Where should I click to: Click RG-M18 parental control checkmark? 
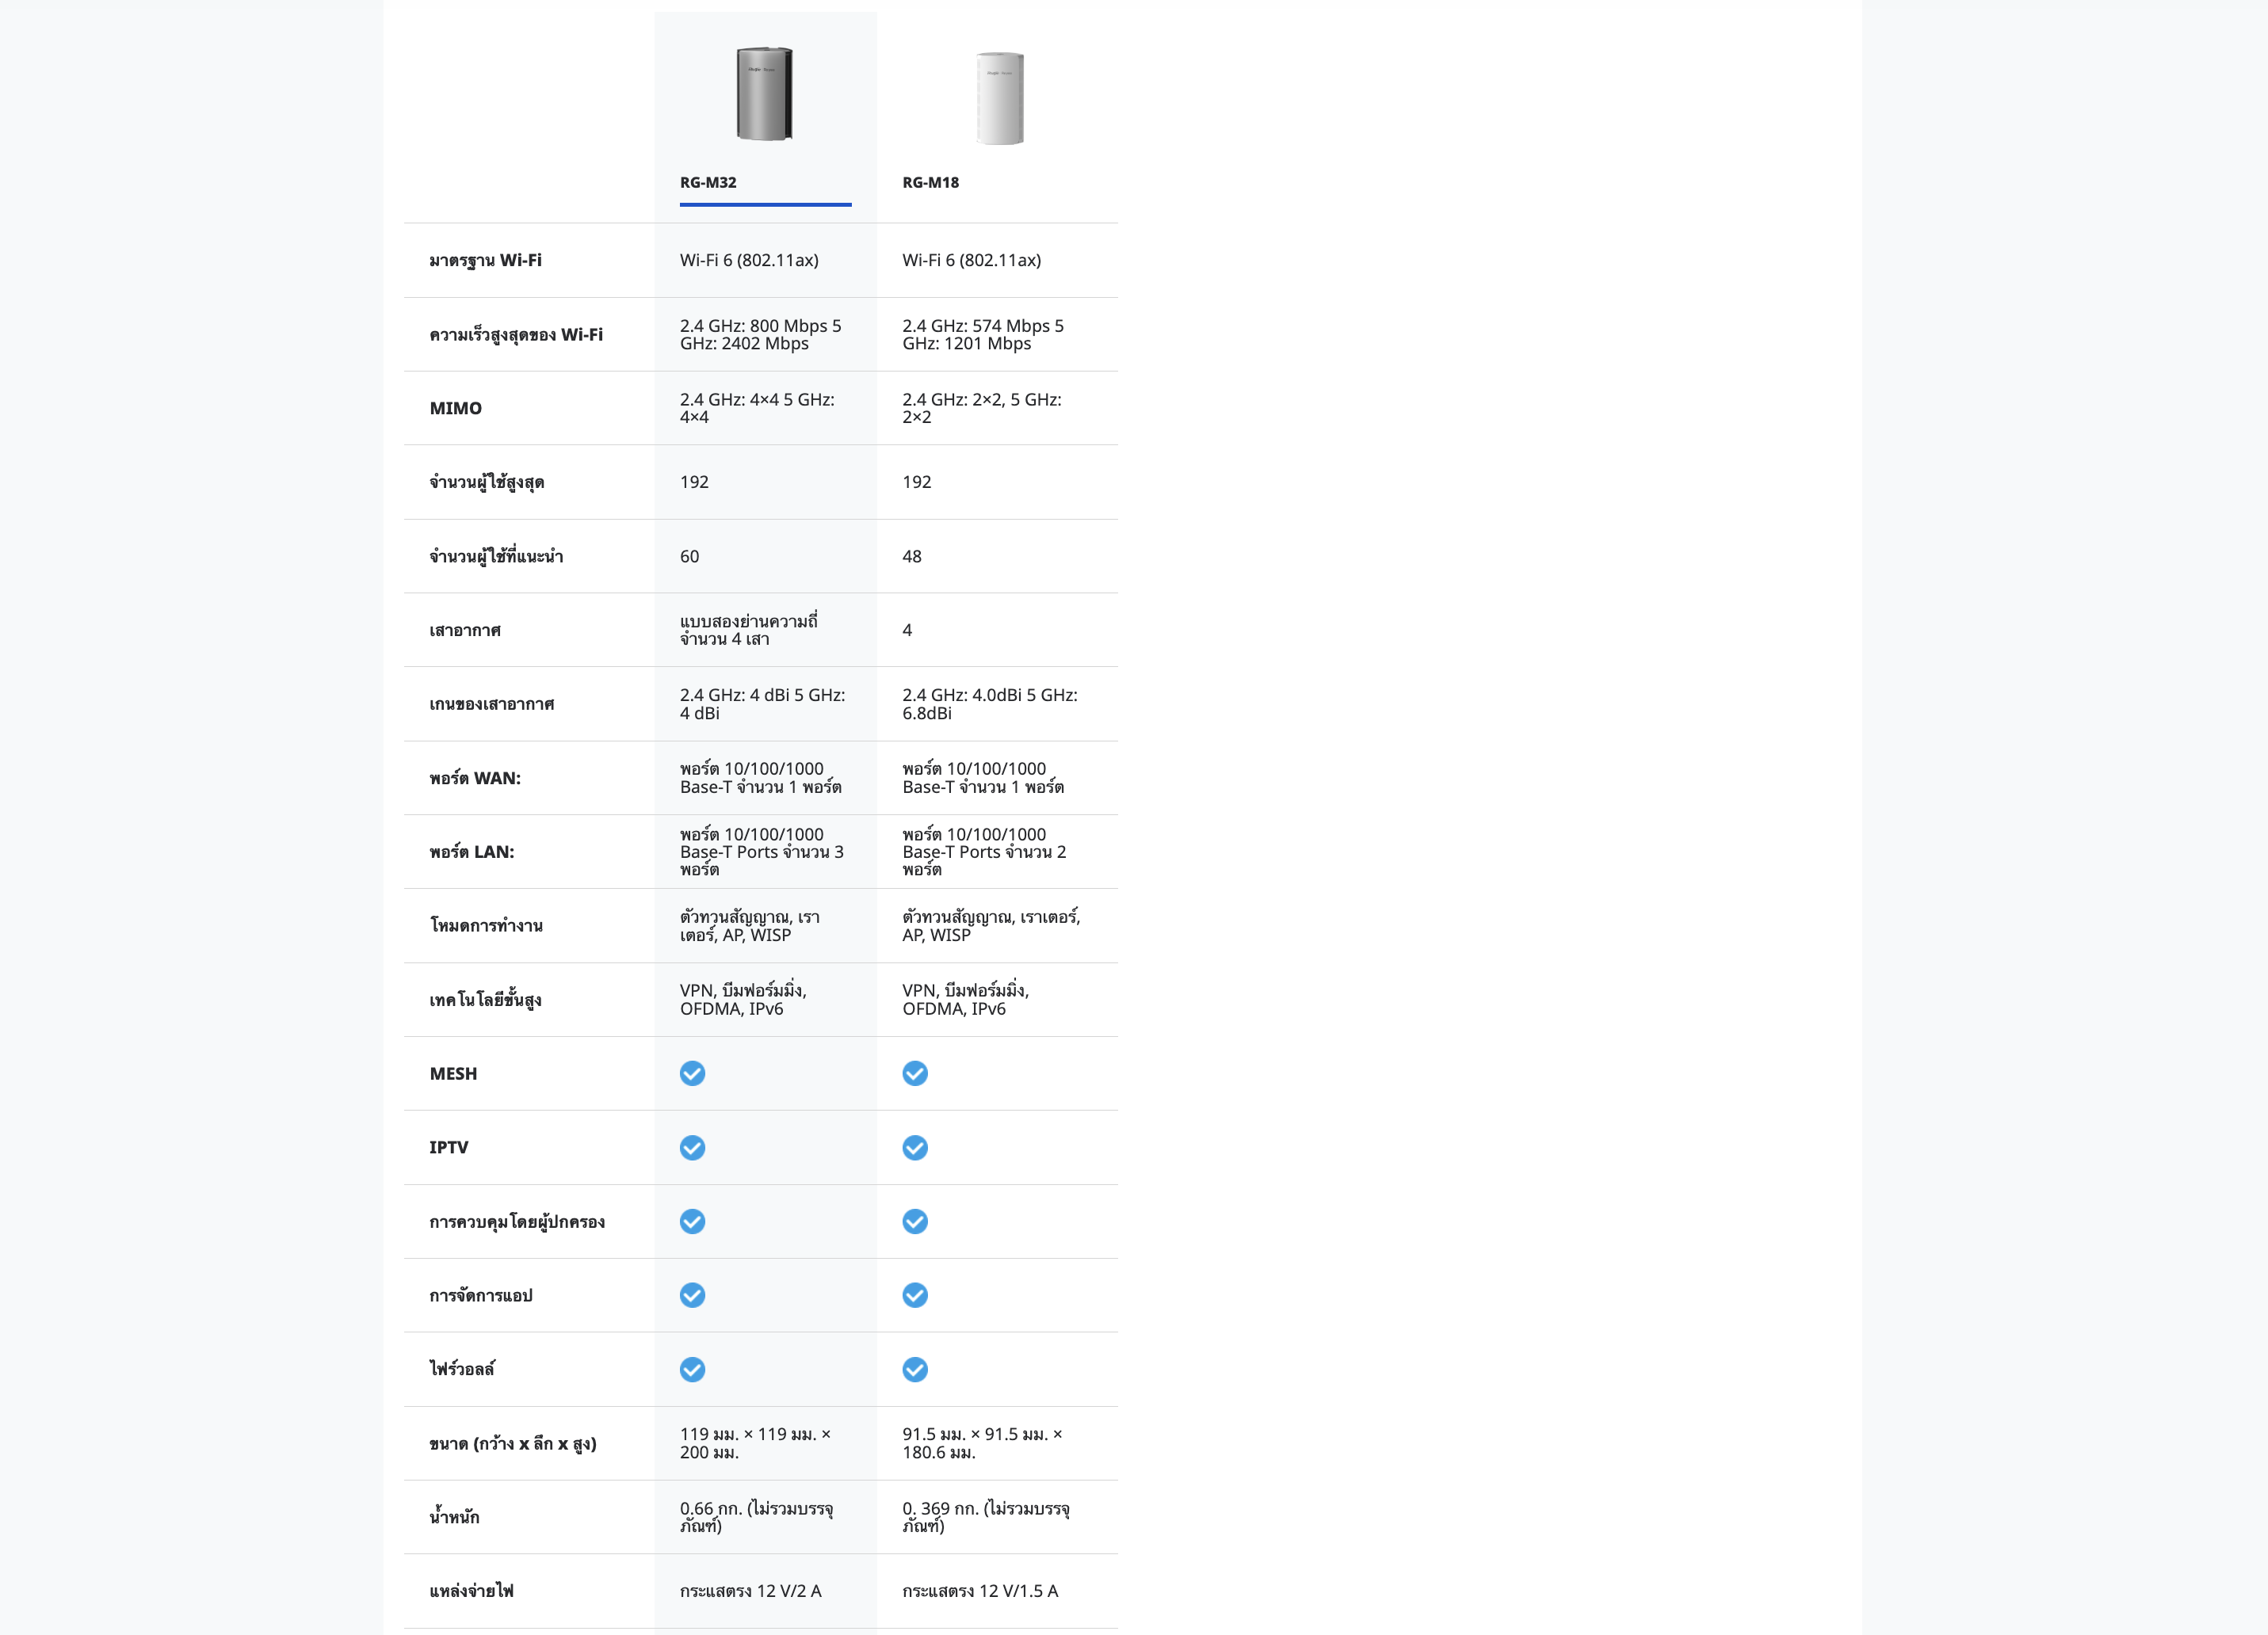coord(914,1221)
